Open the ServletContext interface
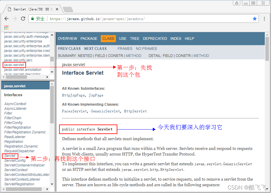Viewport: 271px width, 193px height. (x=16, y=170)
